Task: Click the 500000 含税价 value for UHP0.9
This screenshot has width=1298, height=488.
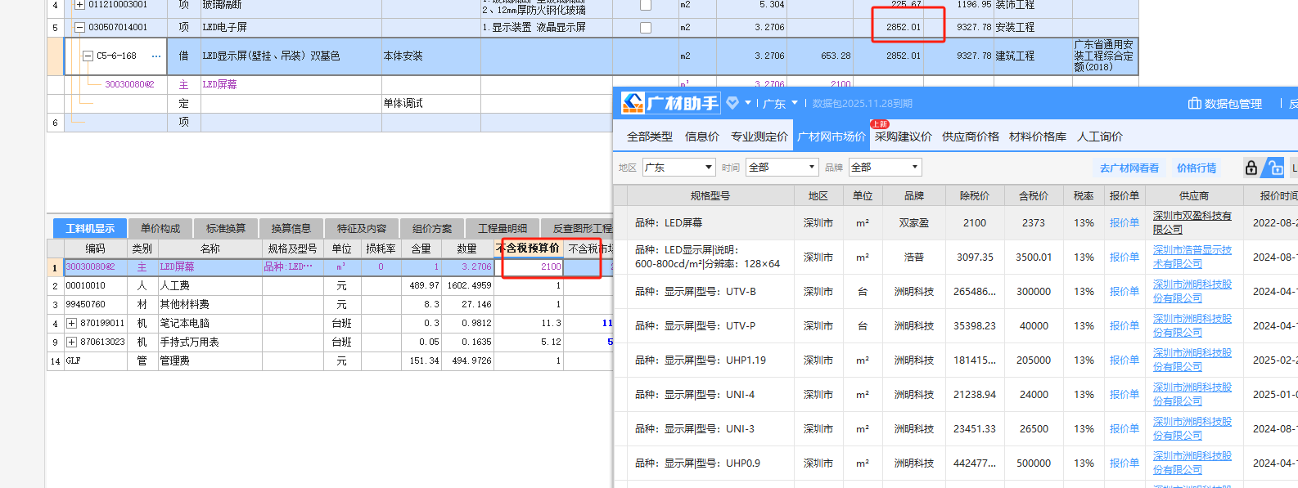Action: 1034,463
